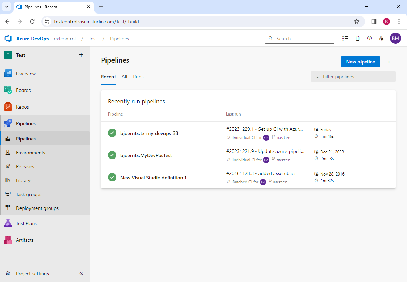
Task: Open the pipelines more actions ellipsis menu
Action: 389,61
